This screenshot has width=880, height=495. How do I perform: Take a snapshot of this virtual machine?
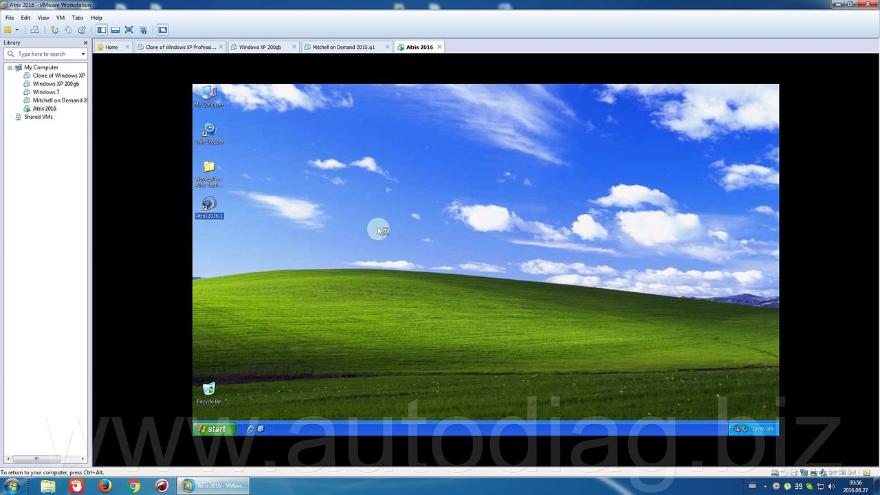(x=55, y=30)
